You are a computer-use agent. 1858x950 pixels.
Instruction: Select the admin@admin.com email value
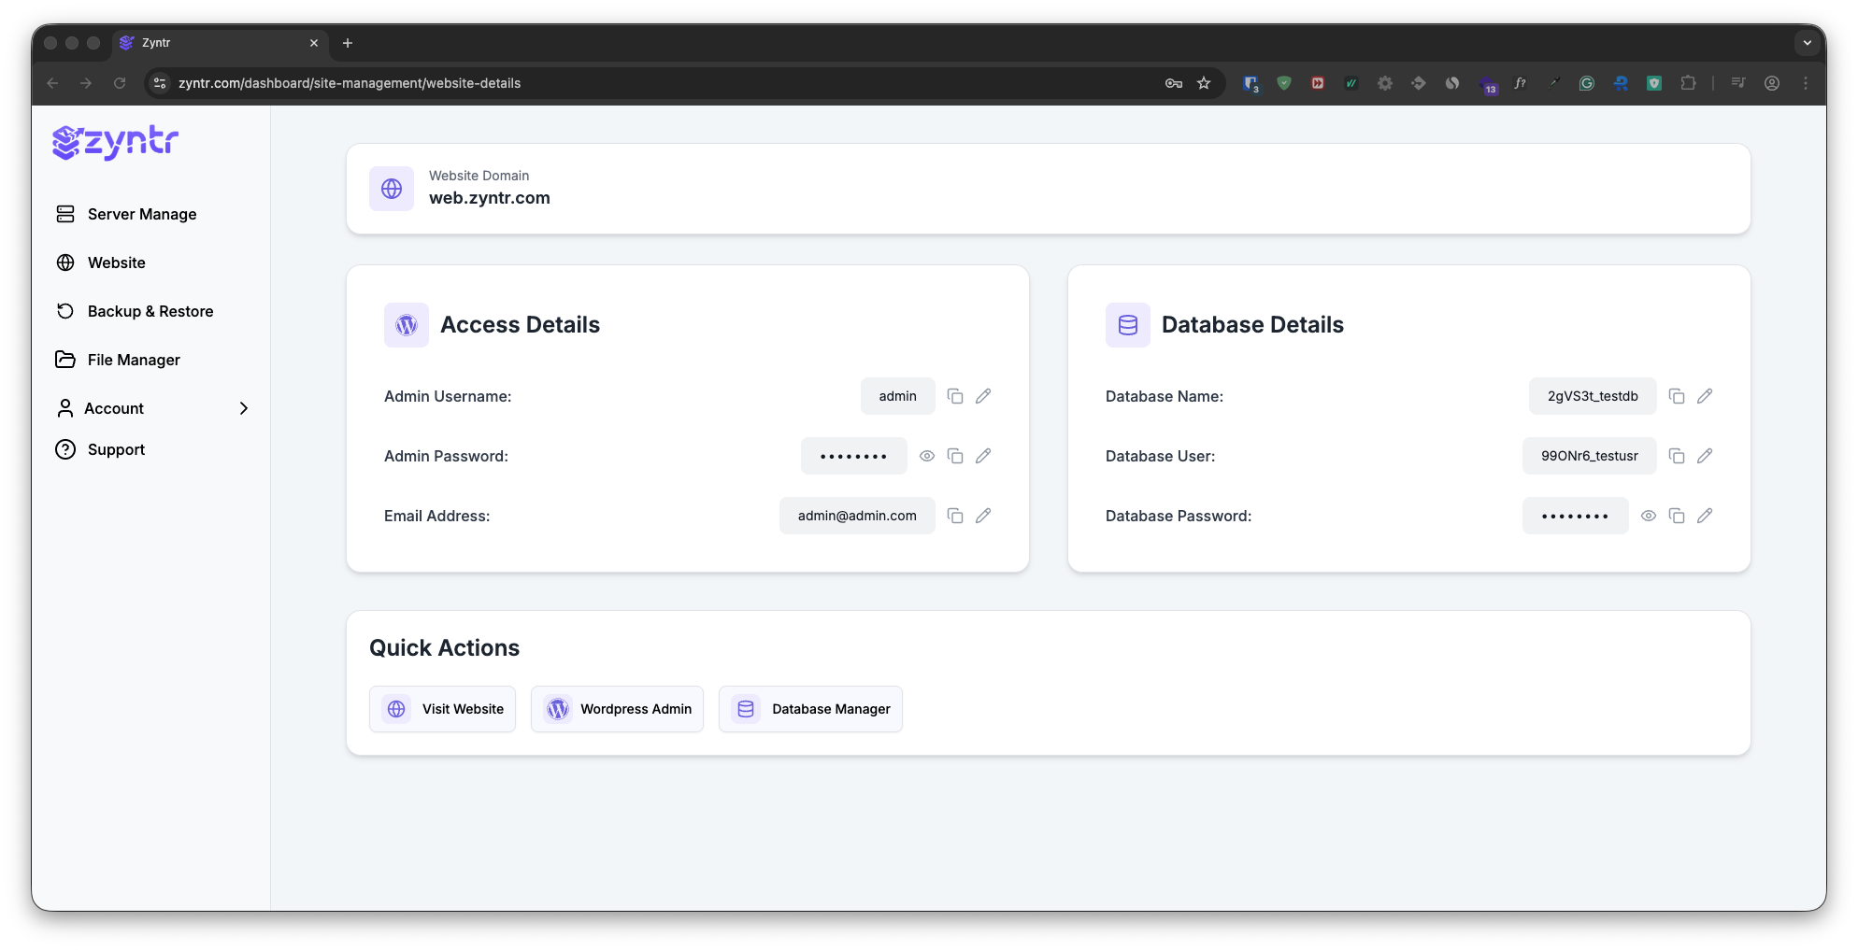(x=857, y=516)
